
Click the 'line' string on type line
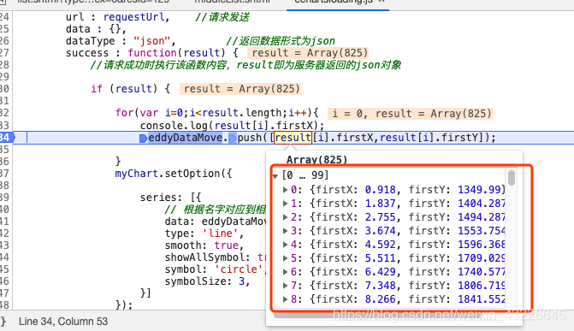(x=220, y=233)
